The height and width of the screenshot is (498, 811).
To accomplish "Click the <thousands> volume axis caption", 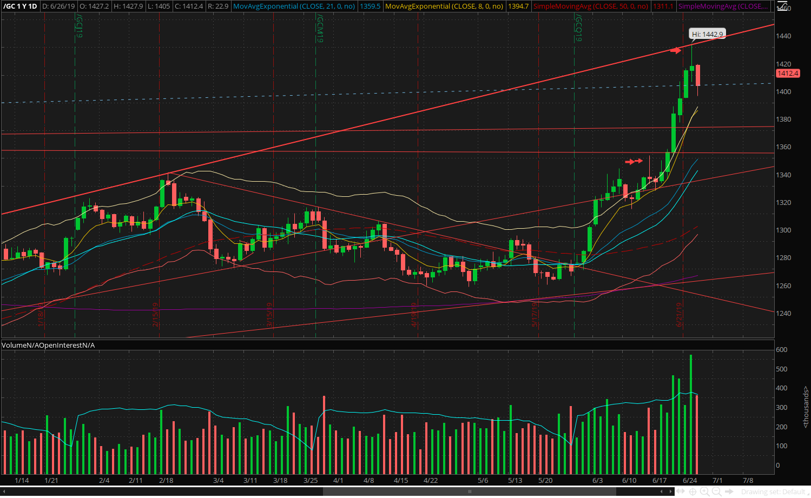I will pyautogui.click(x=806, y=407).
